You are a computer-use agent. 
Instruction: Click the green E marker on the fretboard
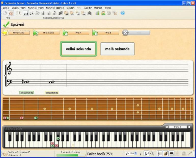coord(7,118)
